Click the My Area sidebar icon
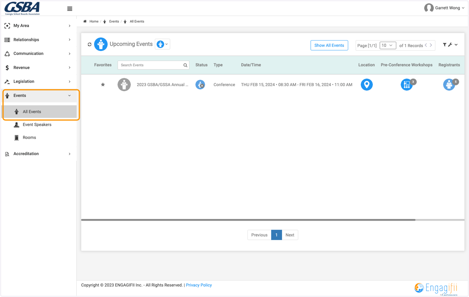Viewport: 469px width, 297px height. tap(7, 26)
